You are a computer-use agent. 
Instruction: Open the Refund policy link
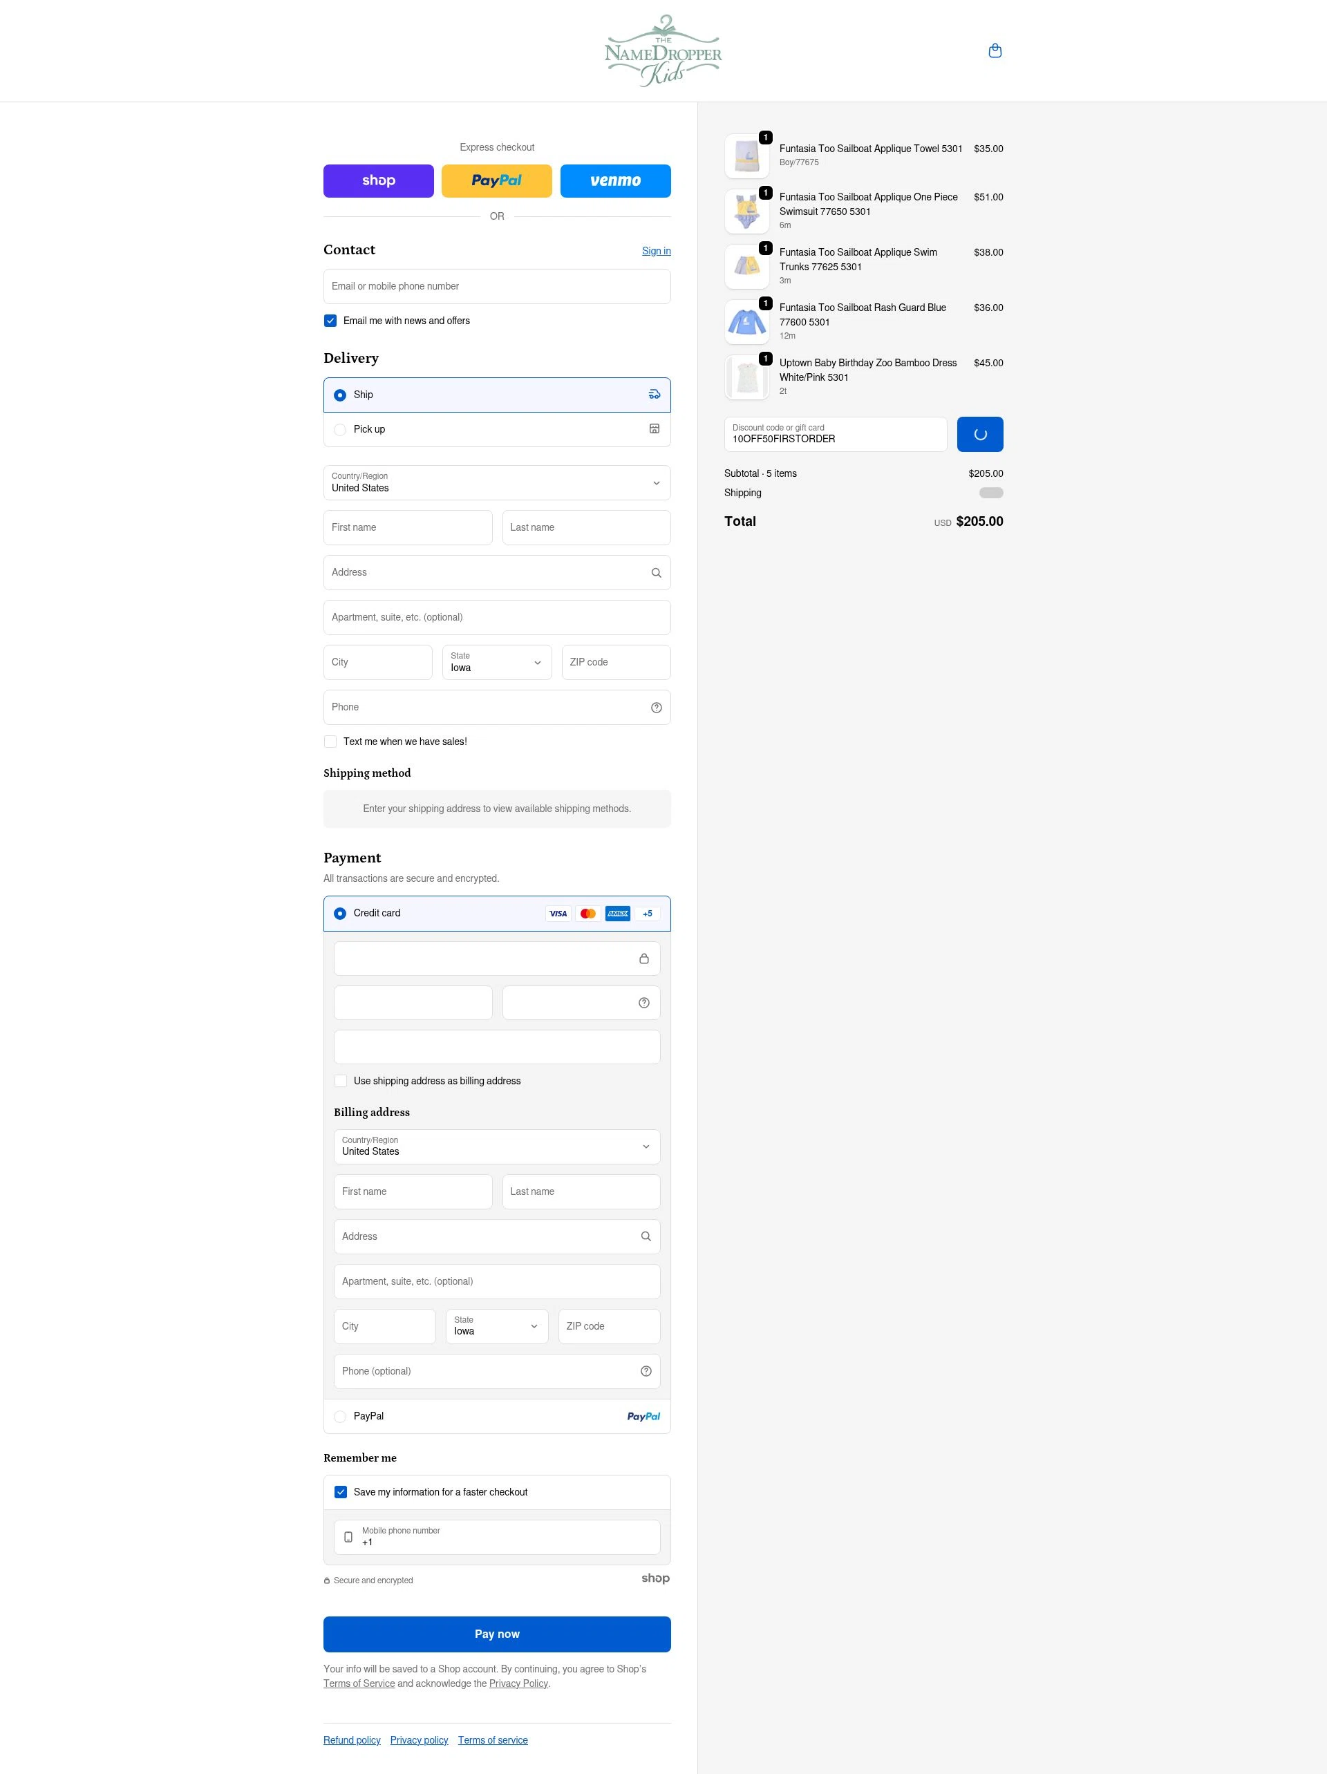[x=351, y=1739]
